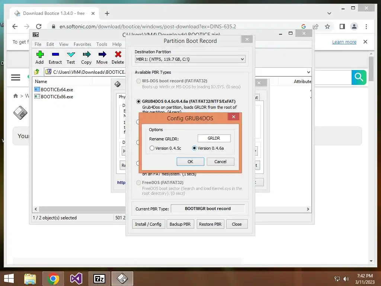The image size is (381, 286).
Task: Open the Tools menu in 7-Zip
Action: click(x=102, y=44)
